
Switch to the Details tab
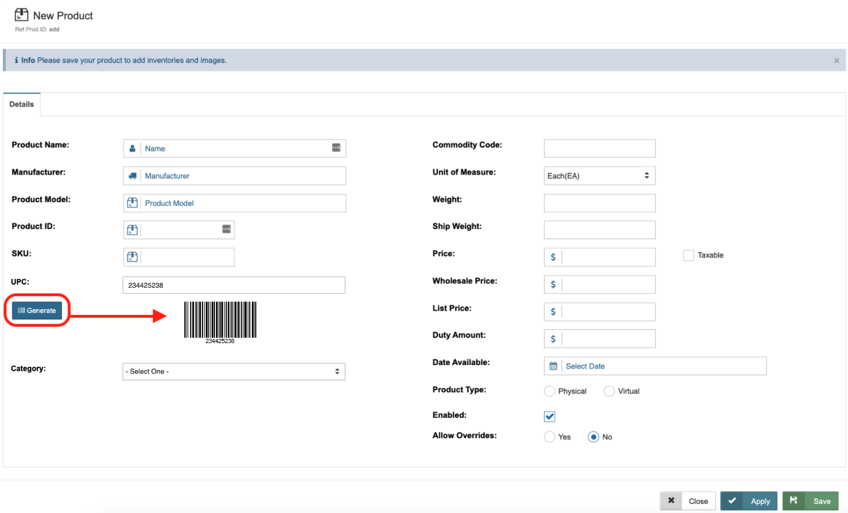[x=22, y=104]
